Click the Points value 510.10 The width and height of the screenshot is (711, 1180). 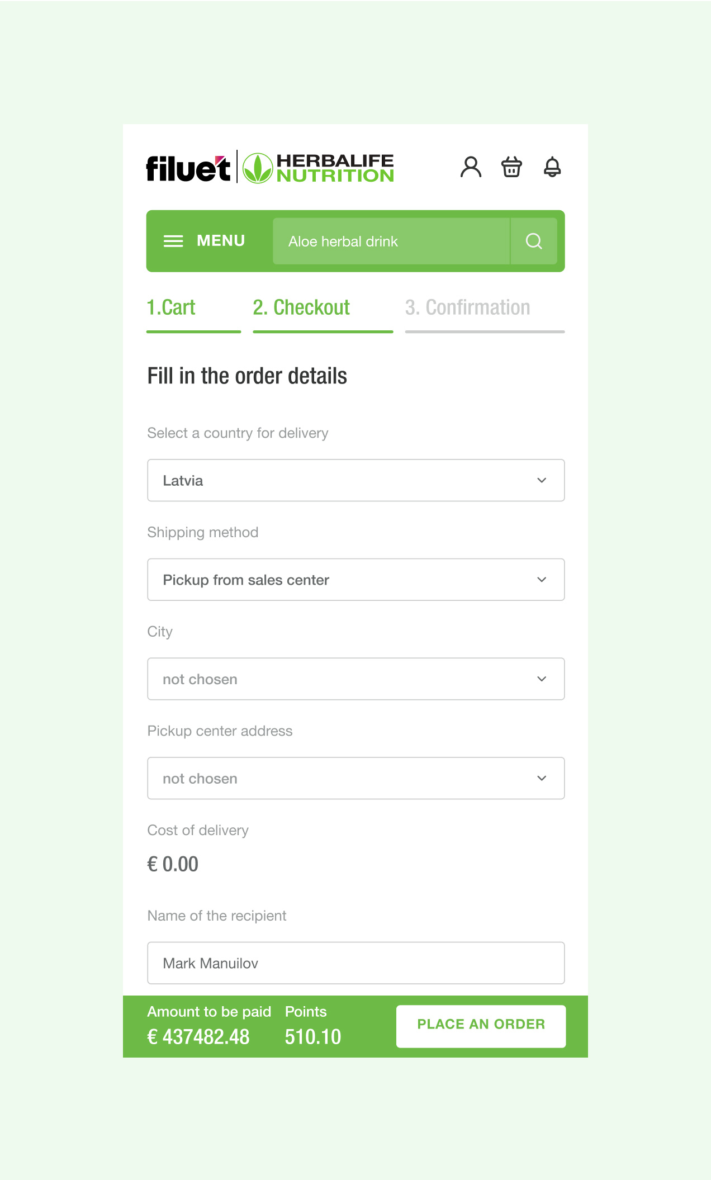pyautogui.click(x=312, y=1037)
